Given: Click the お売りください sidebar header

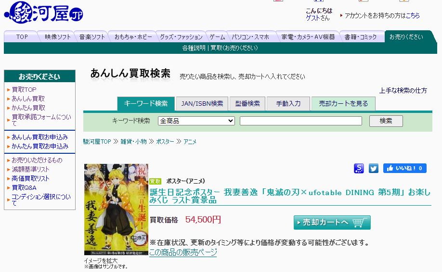Looking at the screenshot, I should click(x=39, y=76).
